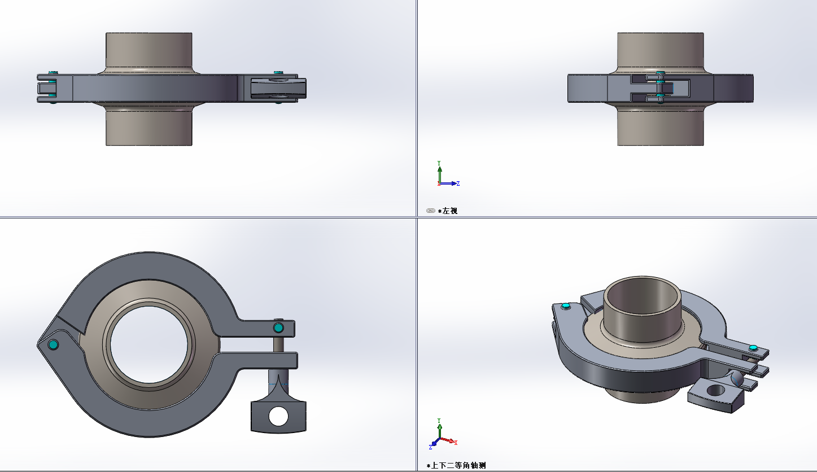The image size is (817, 472).
Task: Click the link icon beside the *左视 label
Action: (x=430, y=211)
